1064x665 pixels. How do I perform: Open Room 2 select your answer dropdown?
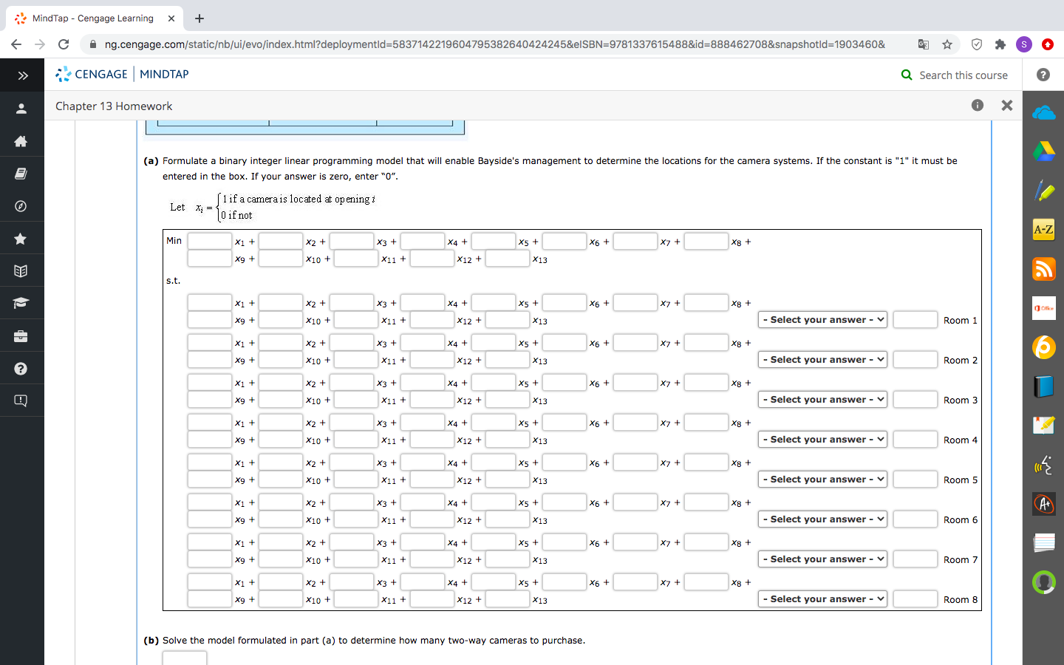(x=822, y=360)
